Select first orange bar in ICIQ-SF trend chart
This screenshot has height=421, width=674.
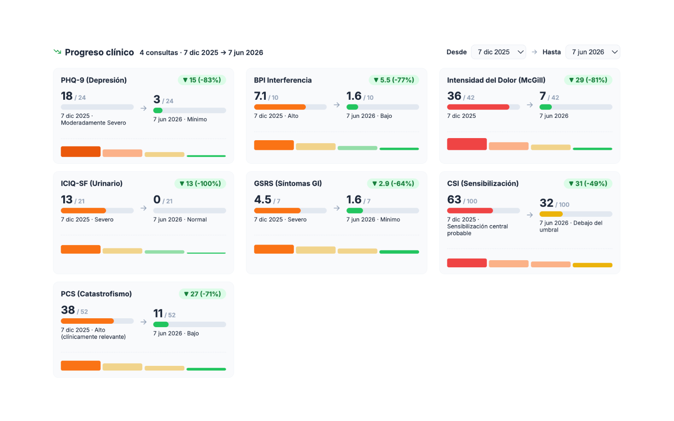(80, 249)
